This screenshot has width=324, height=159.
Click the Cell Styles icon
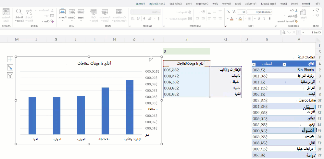click(x=93, y=12)
